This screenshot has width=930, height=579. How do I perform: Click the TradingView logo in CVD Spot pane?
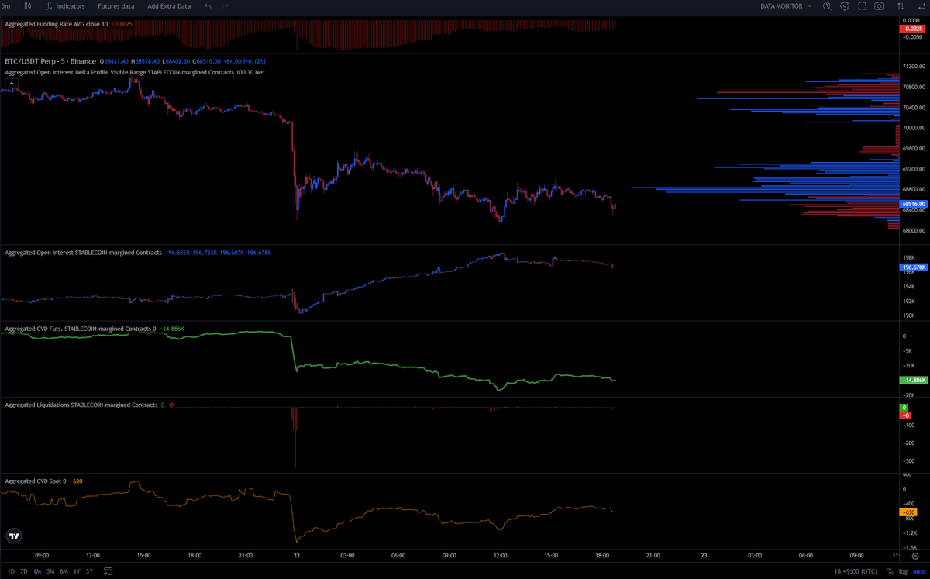click(14, 536)
